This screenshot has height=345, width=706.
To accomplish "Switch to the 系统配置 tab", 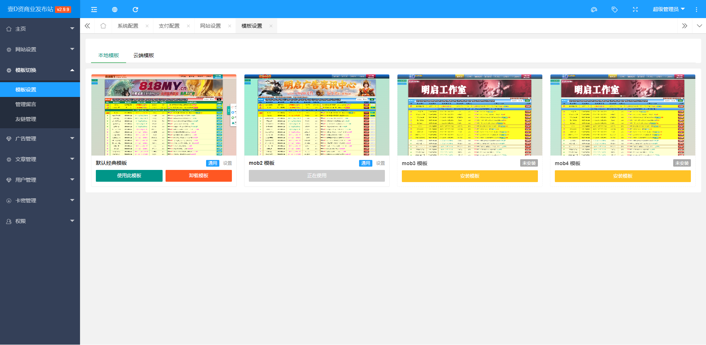I will pos(128,26).
